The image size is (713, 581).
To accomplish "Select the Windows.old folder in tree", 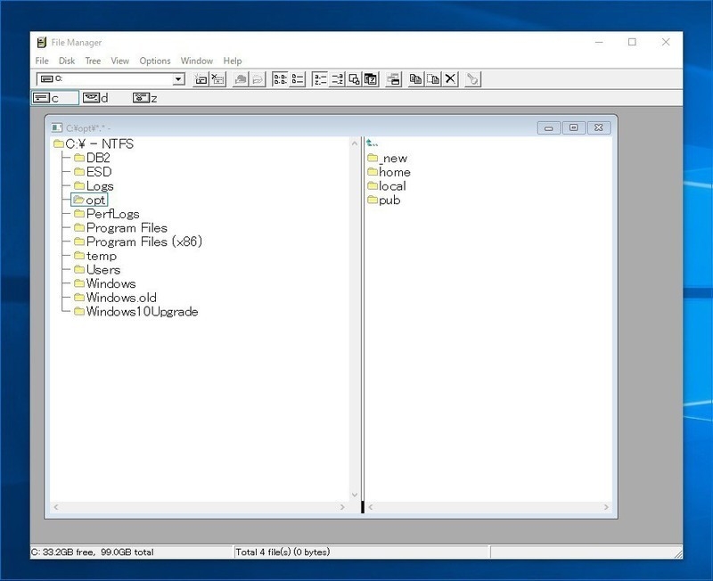I will tap(115, 298).
